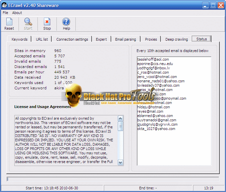This screenshot has width=226, height=192.
Task: Open the Proxies tab
Action: pyautogui.click(x=151, y=39)
